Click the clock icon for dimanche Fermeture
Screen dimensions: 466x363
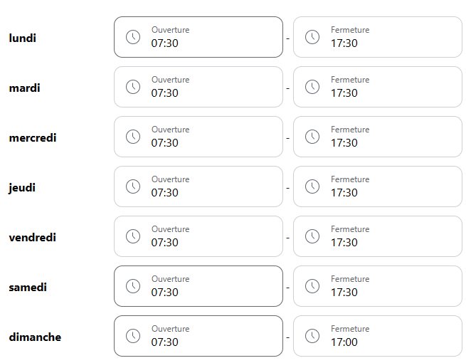point(312,336)
